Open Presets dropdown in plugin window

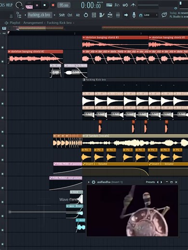pyautogui.click(x=150, y=182)
